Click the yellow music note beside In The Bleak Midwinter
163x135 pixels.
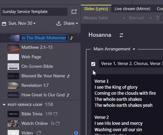(72, 38)
